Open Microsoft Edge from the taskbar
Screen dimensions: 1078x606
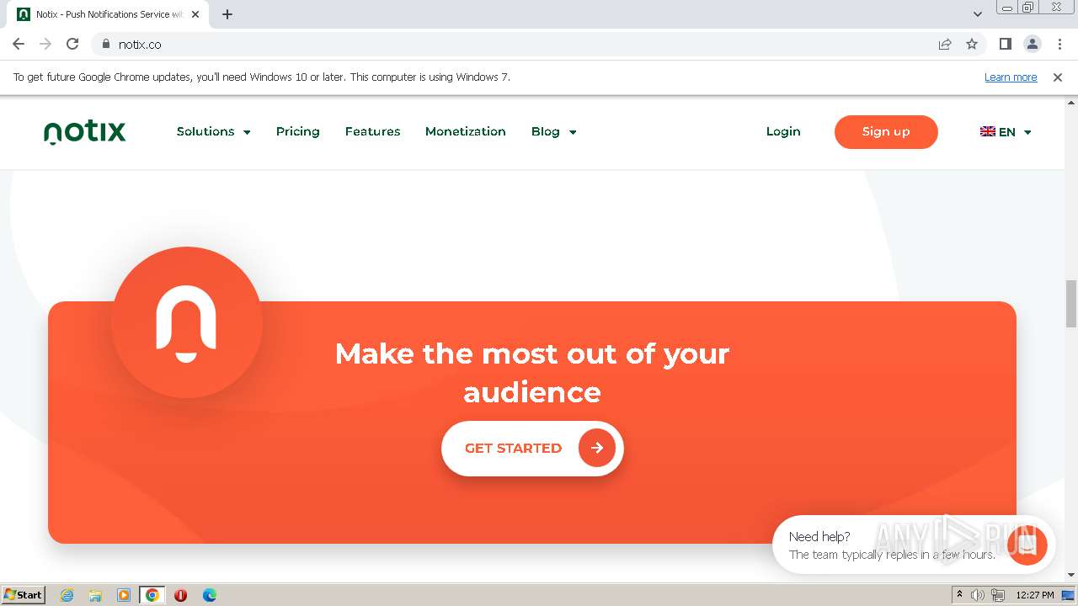tap(209, 595)
